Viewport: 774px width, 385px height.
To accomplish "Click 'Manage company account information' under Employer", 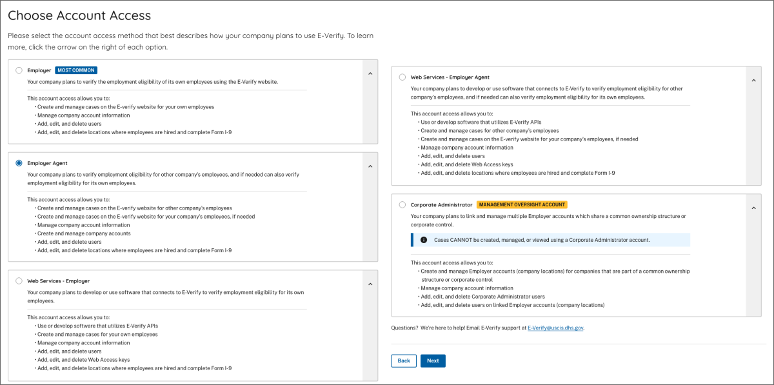I will 84,115.
